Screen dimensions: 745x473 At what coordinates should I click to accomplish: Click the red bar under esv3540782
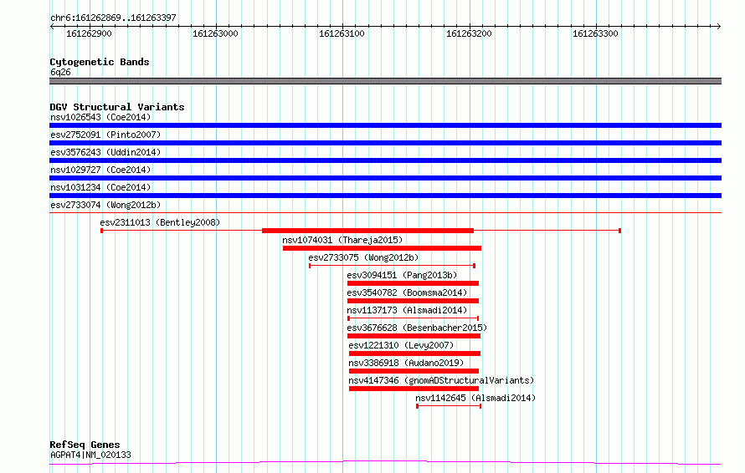click(413, 301)
